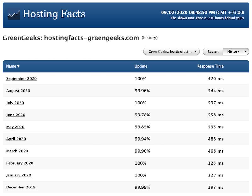Select the 420 ms response time

[216, 79]
